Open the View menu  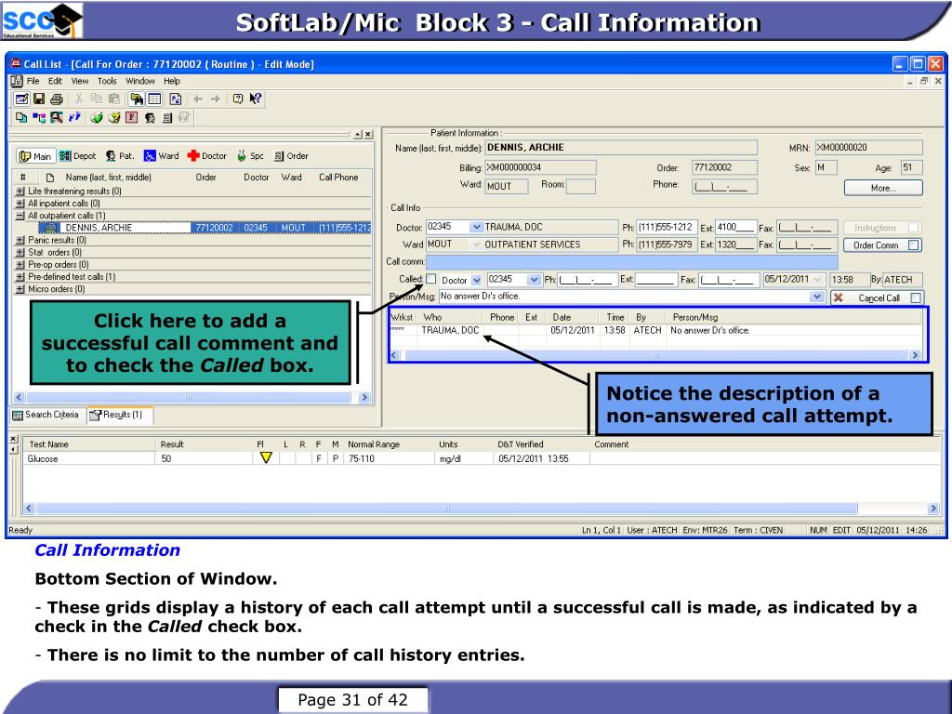click(x=80, y=81)
